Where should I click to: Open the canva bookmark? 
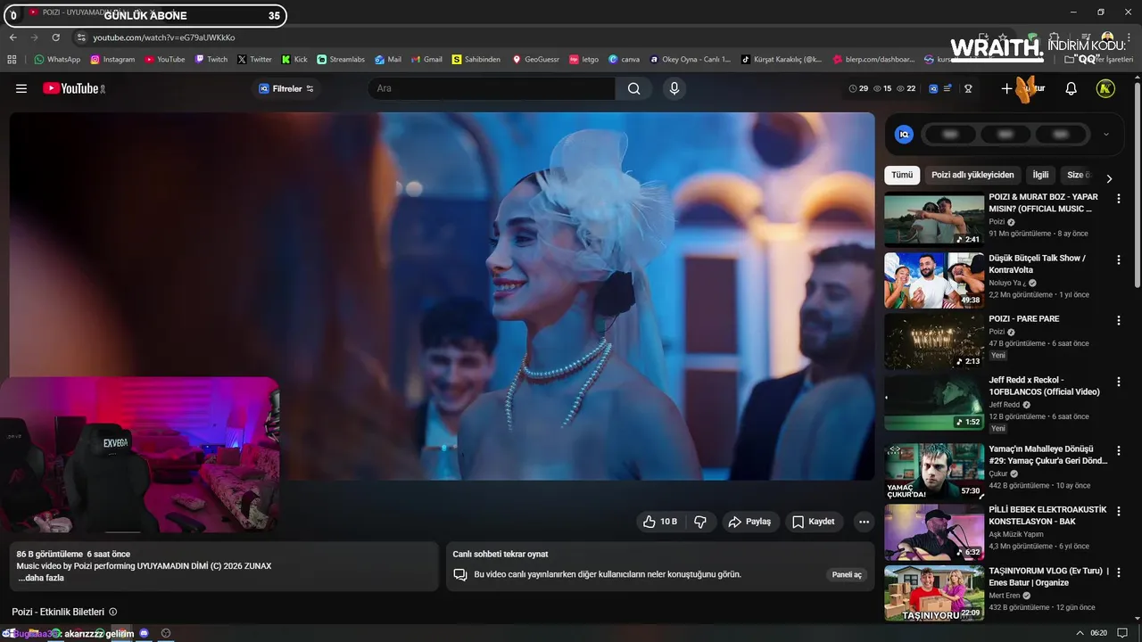[624, 60]
